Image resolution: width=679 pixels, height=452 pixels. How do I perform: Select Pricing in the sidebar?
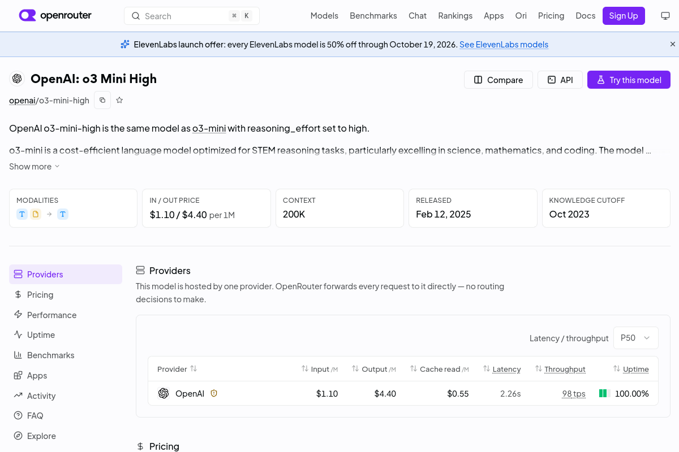point(66,294)
